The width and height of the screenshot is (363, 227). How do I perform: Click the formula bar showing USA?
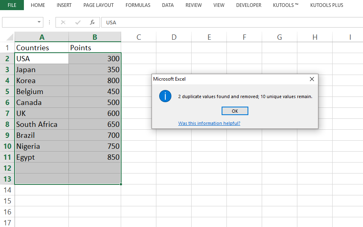232,22
